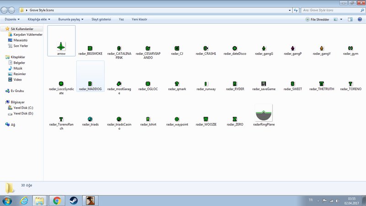Select the radarRingPlane thumbnail
The image size is (366, 206).
(x=264, y=113)
